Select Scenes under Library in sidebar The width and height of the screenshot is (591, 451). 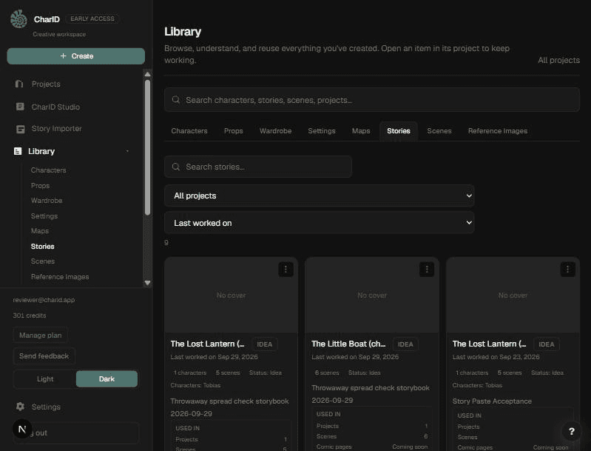(43, 261)
